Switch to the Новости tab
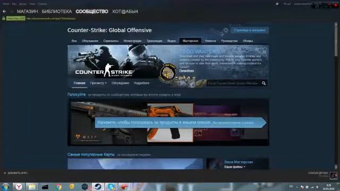Screen dimensions: 340x191 click(210, 41)
